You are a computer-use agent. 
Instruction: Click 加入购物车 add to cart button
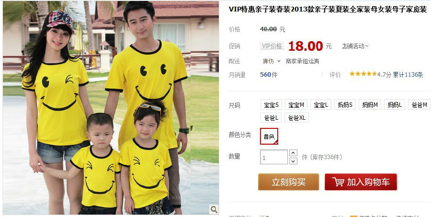361,182
